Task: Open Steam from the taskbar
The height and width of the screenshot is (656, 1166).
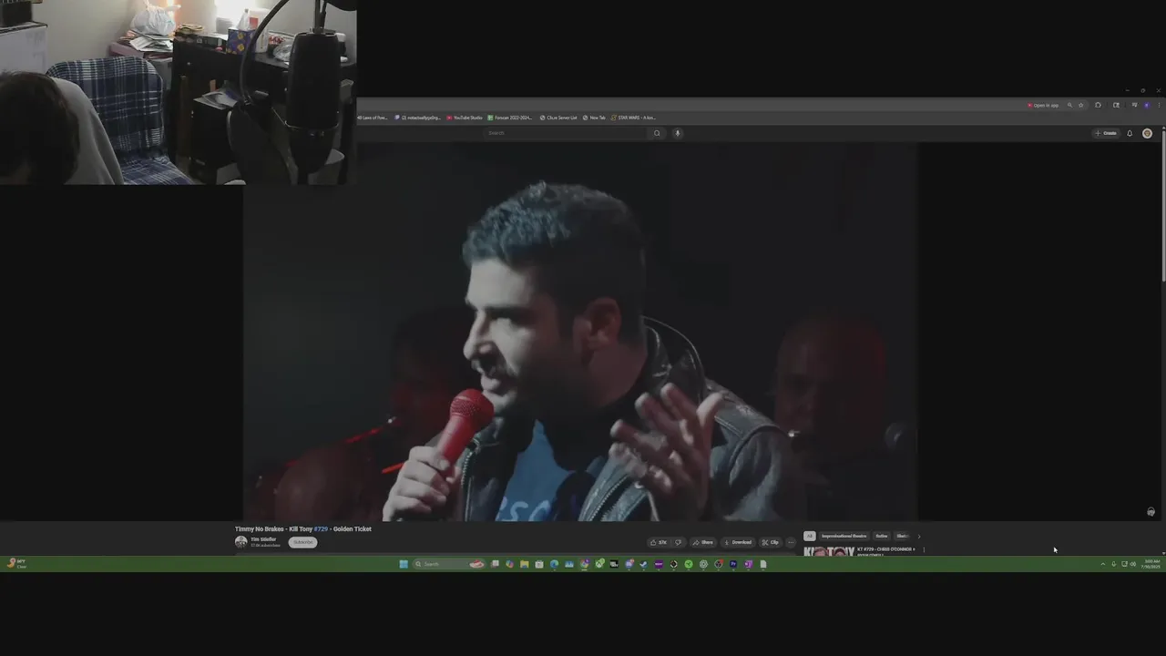Action: [x=643, y=564]
